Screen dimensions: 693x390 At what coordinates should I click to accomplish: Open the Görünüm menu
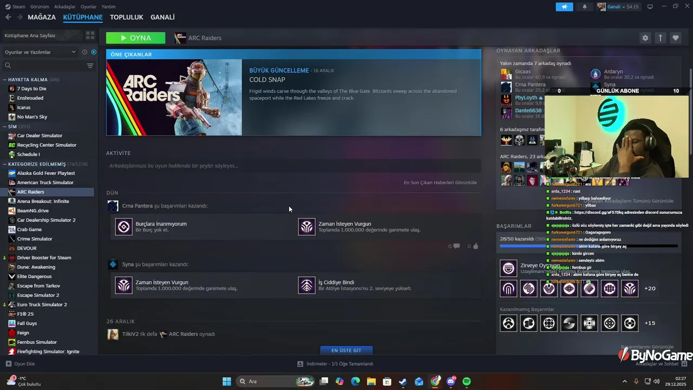pos(40,6)
